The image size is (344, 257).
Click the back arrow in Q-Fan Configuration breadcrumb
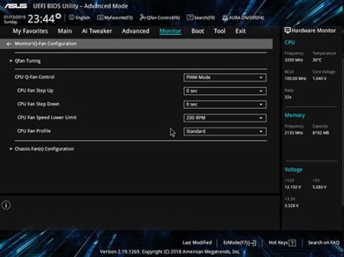(9, 44)
